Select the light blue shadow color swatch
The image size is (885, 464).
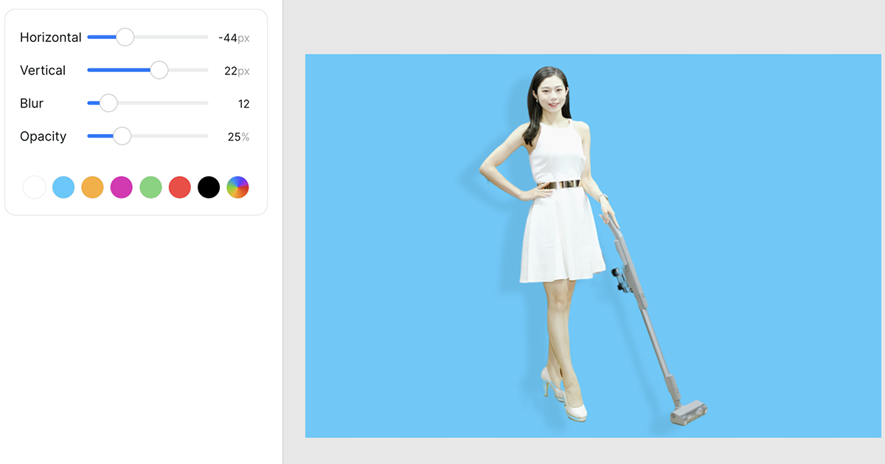click(63, 187)
